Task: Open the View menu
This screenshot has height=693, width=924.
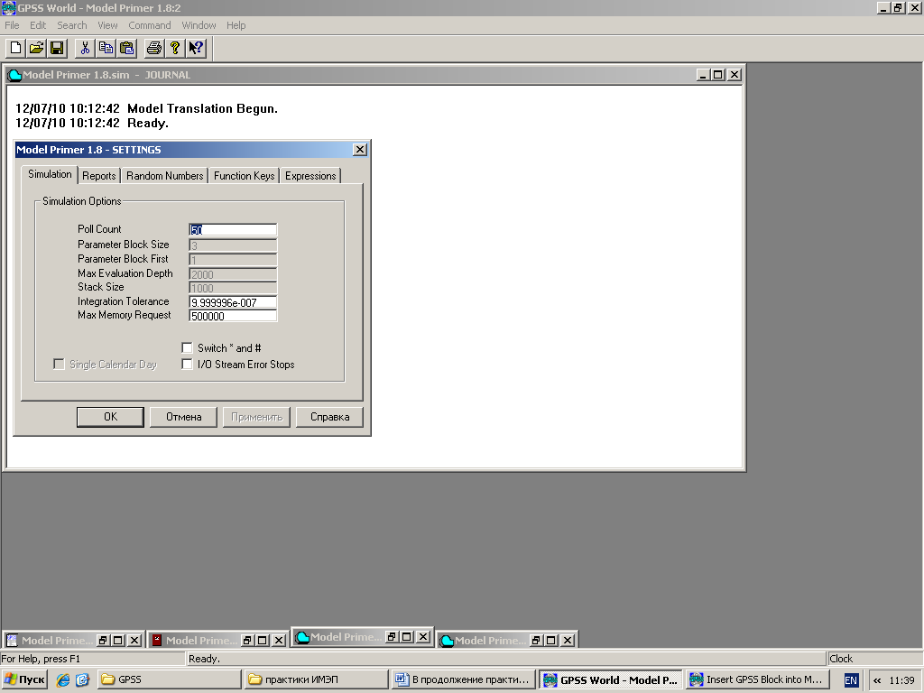Action: pos(107,25)
